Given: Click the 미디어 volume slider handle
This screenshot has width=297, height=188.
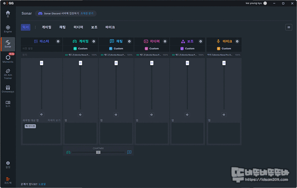Looking at the screenshot, I should (x=152, y=63).
